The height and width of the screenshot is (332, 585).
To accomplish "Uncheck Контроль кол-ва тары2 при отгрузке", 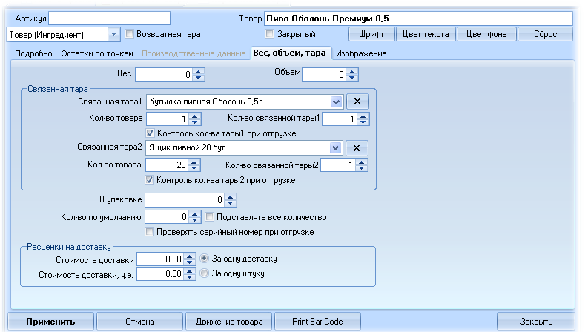I will coord(149,180).
